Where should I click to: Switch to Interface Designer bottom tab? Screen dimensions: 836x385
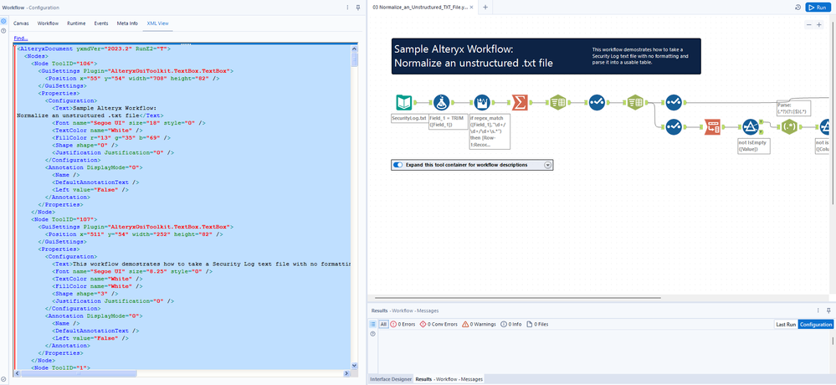(x=391, y=379)
